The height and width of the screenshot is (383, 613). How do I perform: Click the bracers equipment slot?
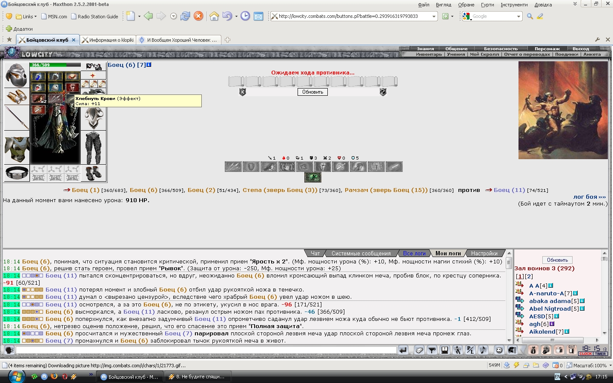17,97
